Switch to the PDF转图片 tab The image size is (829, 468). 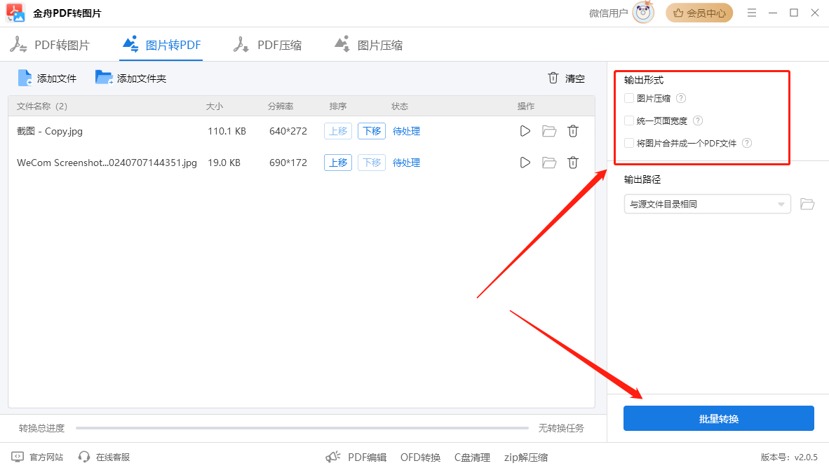[53, 44]
